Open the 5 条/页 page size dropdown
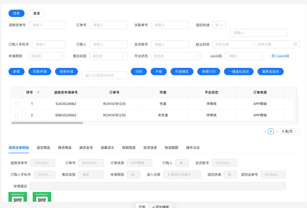The height and width of the screenshot is (208, 307). click(x=290, y=131)
